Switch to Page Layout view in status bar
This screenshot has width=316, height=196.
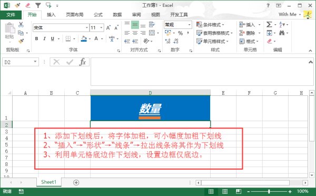(225, 191)
